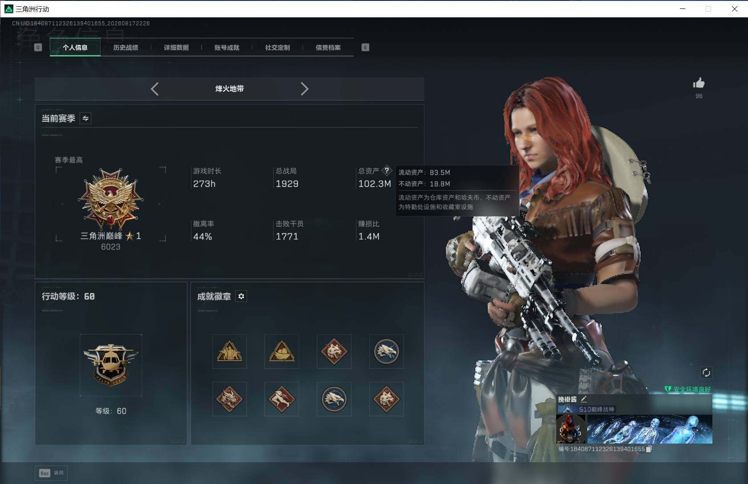The height and width of the screenshot is (484, 748).
Task: Click the top-row blue circle eagle badge
Action: [386, 352]
